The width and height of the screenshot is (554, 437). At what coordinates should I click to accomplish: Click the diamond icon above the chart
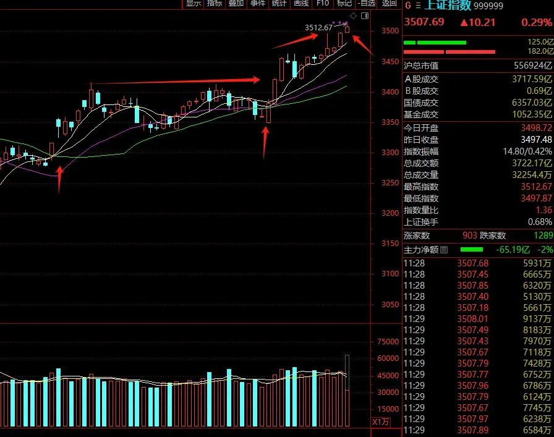pyautogui.click(x=353, y=16)
